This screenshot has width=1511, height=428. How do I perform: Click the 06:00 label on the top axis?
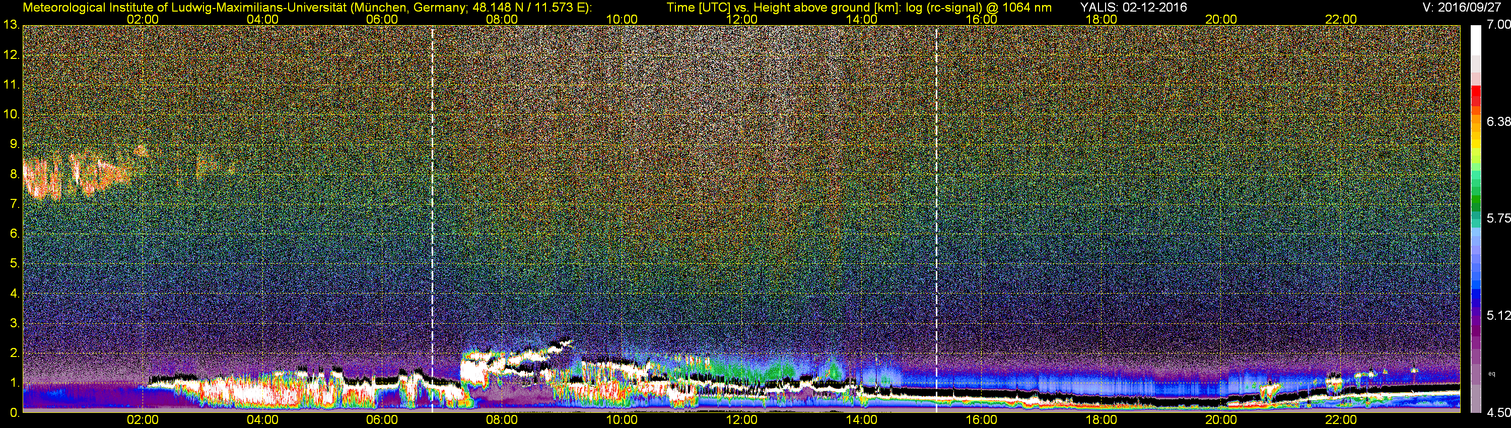[382, 19]
